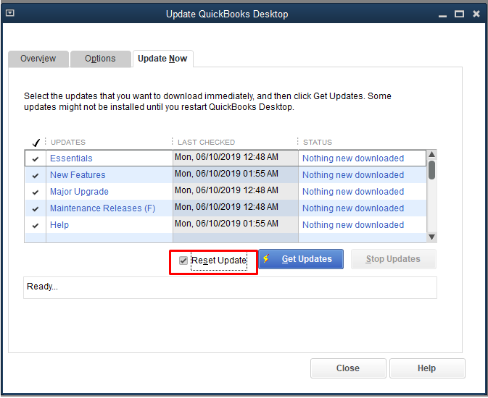The height and width of the screenshot is (398, 488).
Task: Switch to the Overview tab
Action: (x=38, y=59)
